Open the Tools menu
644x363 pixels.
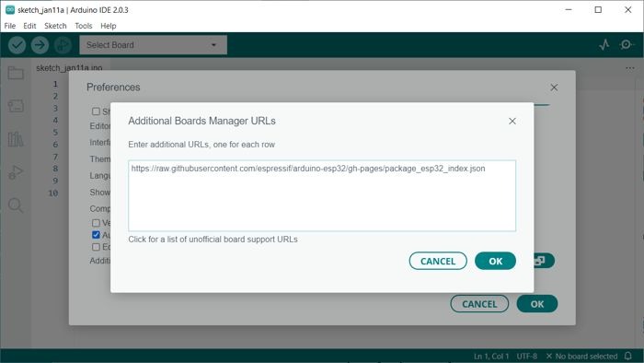(x=84, y=26)
